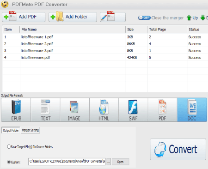The height and width of the screenshot is (169, 208).
Task: Choose HTML output format
Action: pos(104,110)
